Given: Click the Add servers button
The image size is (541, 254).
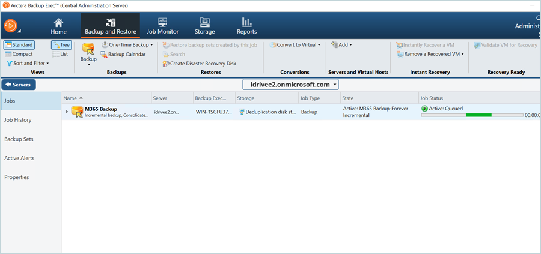Looking at the screenshot, I should click(341, 45).
